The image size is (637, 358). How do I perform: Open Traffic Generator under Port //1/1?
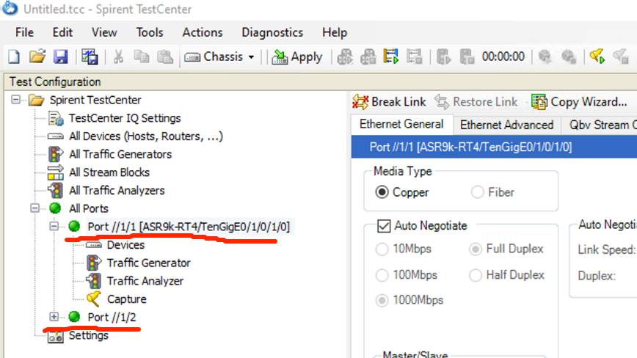[149, 263]
